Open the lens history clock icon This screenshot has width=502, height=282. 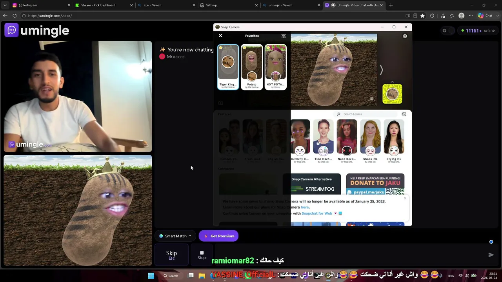pyautogui.click(x=404, y=114)
